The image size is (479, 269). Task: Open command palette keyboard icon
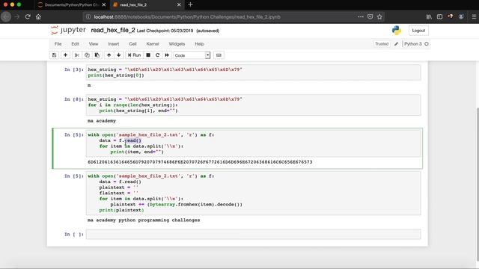[x=219, y=55]
